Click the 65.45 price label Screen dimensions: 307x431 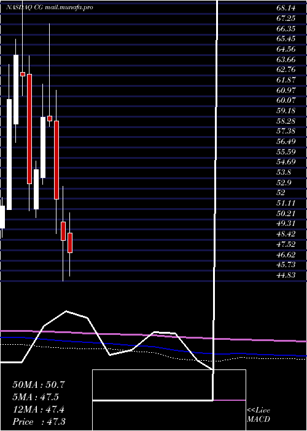[286, 39]
